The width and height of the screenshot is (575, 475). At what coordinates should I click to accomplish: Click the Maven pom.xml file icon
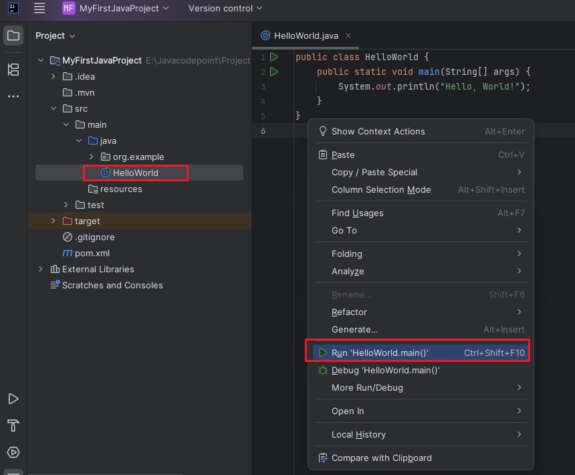(68, 253)
